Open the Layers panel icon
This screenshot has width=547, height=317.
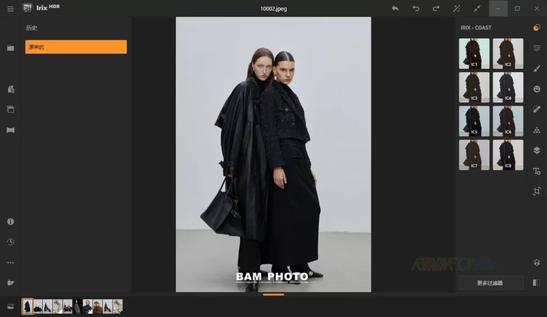pos(536,150)
